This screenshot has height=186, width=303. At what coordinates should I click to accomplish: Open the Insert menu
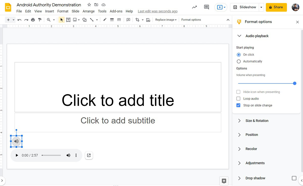pos(49,11)
